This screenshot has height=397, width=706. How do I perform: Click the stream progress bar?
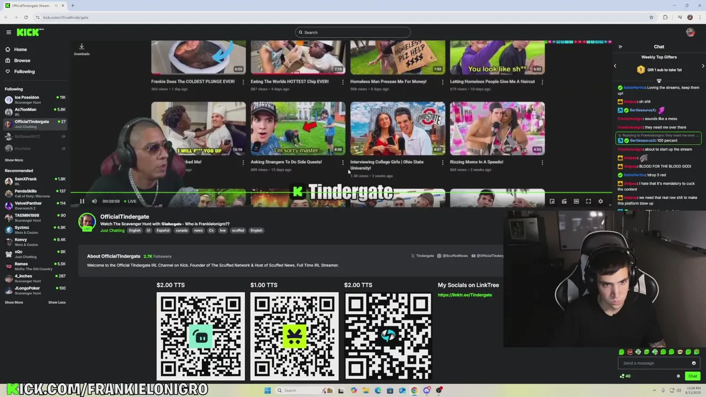coord(342,193)
